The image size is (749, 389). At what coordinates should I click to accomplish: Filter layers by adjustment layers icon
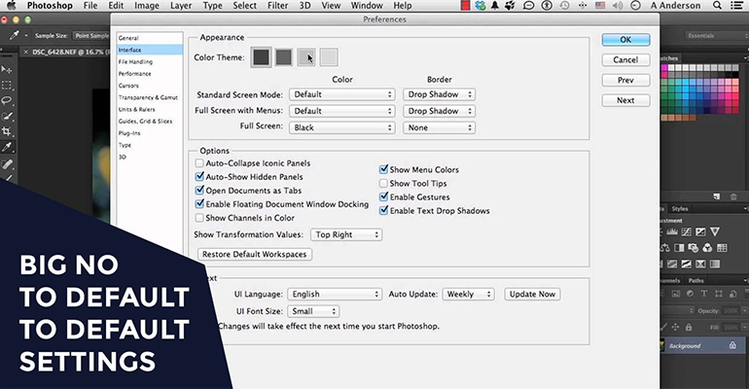click(691, 294)
